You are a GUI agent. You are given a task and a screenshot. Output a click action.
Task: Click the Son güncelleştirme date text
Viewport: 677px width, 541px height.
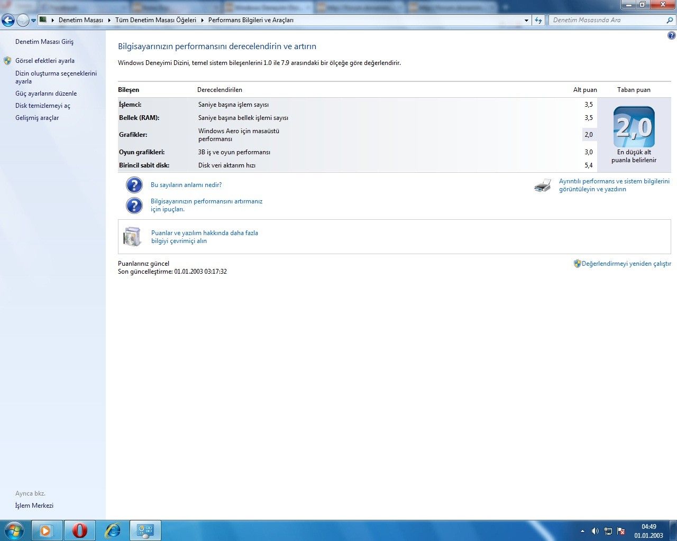tap(172, 272)
